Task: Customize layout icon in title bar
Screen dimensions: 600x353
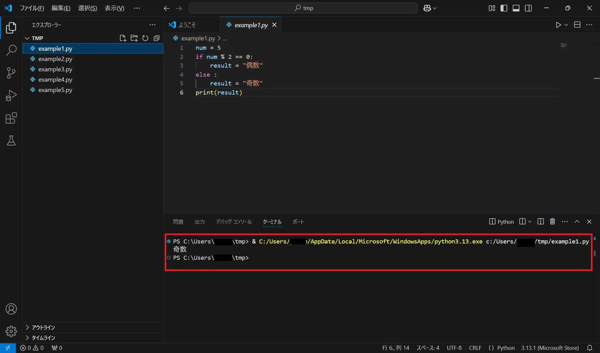Action: (492, 8)
